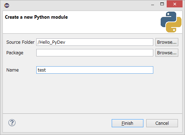Click the Package label text

point(15,53)
